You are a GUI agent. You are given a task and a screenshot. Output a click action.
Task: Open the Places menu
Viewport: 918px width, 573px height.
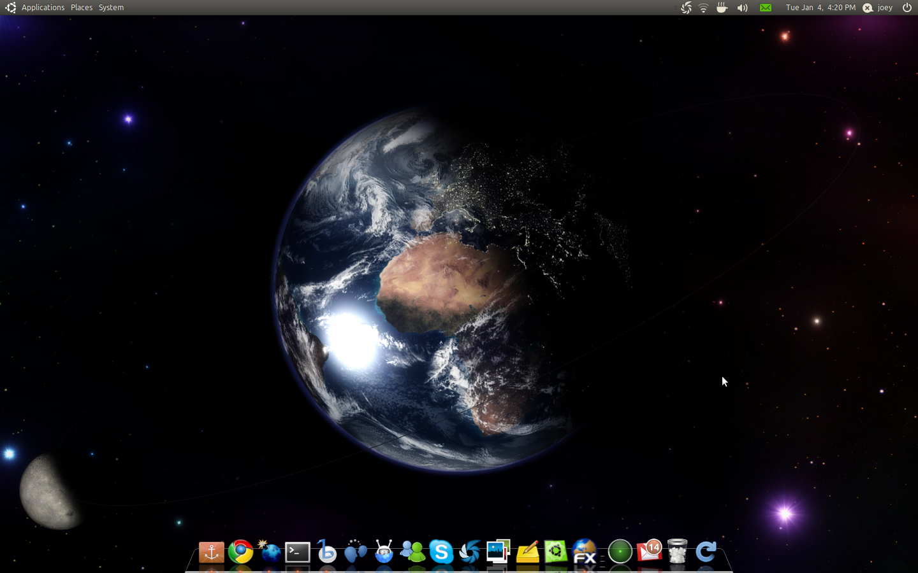pos(81,7)
